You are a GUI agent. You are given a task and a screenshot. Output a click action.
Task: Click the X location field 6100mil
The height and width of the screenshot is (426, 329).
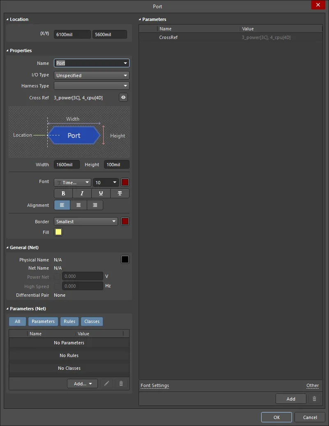pyautogui.click(x=72, y=34)
